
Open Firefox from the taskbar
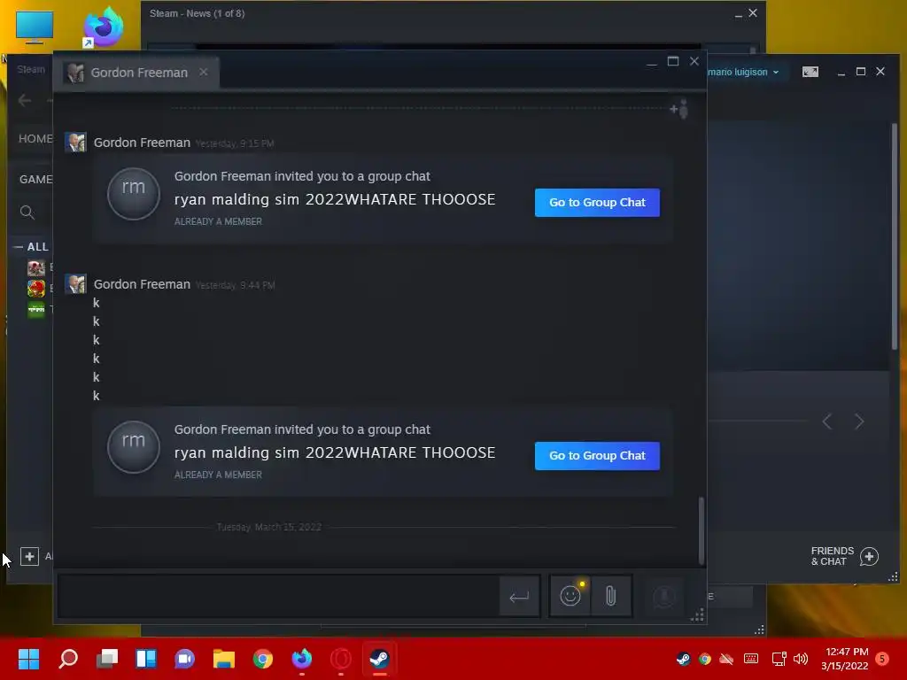tap(301, 658)
